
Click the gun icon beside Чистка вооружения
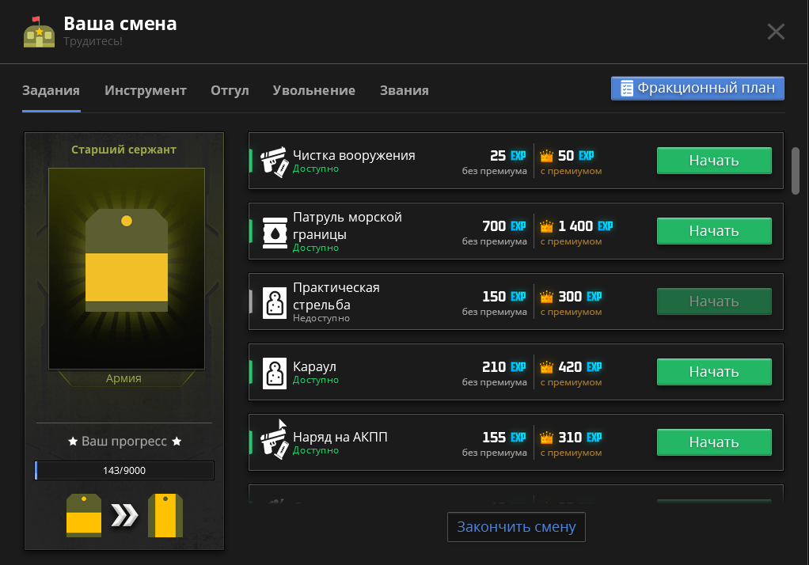(x=274, y=162)
